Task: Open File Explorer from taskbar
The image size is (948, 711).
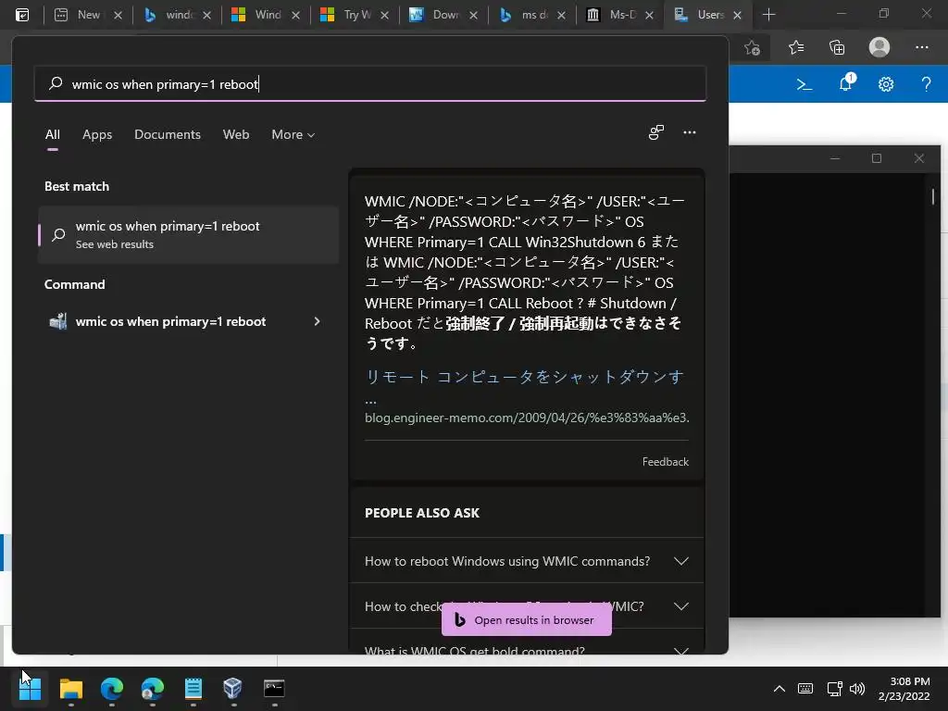Action: click(x=70, y=688)
